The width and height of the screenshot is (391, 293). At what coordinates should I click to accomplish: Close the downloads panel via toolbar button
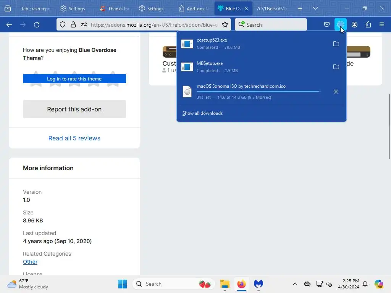click(340, 25)
